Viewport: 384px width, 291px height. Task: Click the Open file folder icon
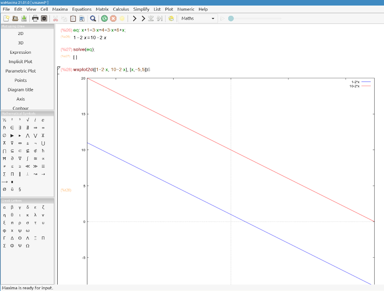15,18
